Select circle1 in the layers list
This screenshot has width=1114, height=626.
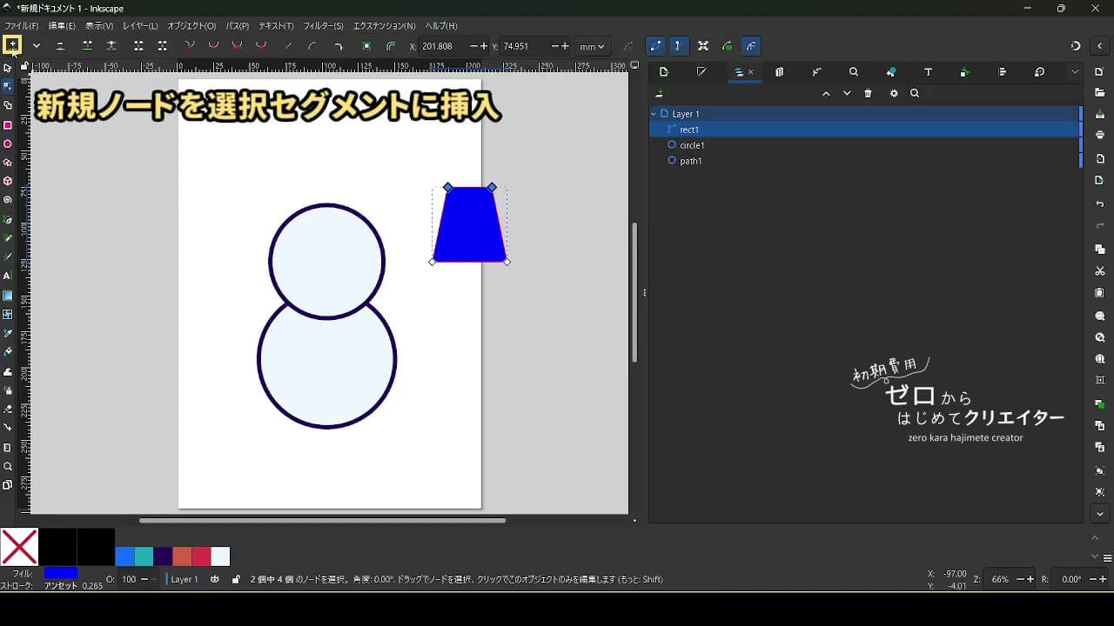(x=692, y=145)
